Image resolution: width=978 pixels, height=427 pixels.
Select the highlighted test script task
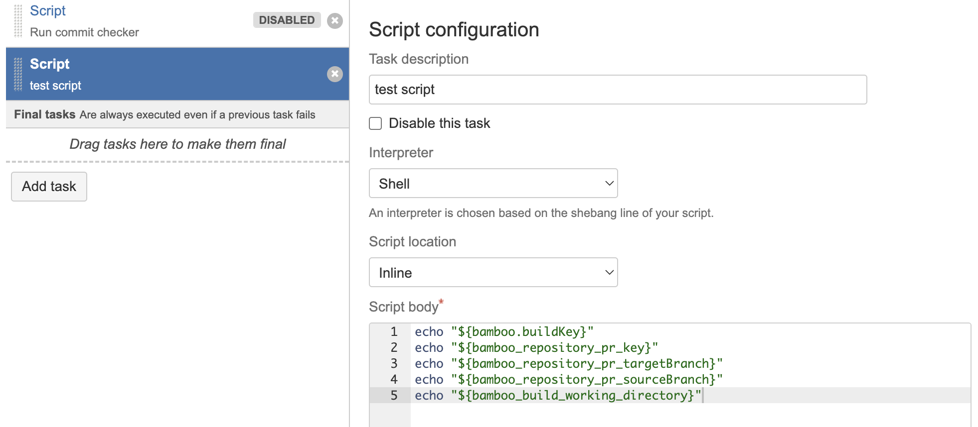[177, 74]
